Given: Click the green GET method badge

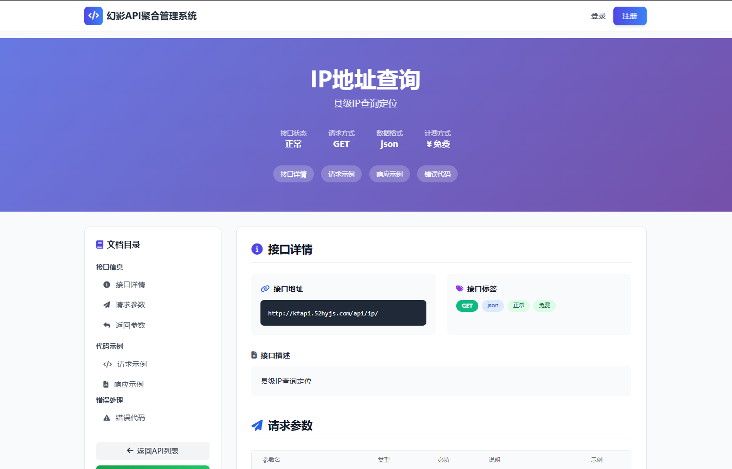Looking at the screenshot, I should click(467, 305).
